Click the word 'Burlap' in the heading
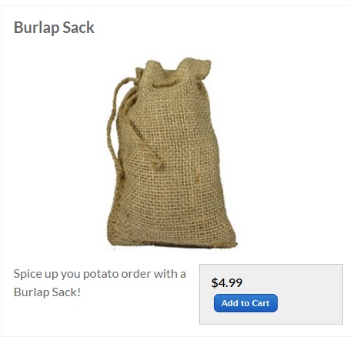Viewport: 350px width, 343px height. point(36,28)
